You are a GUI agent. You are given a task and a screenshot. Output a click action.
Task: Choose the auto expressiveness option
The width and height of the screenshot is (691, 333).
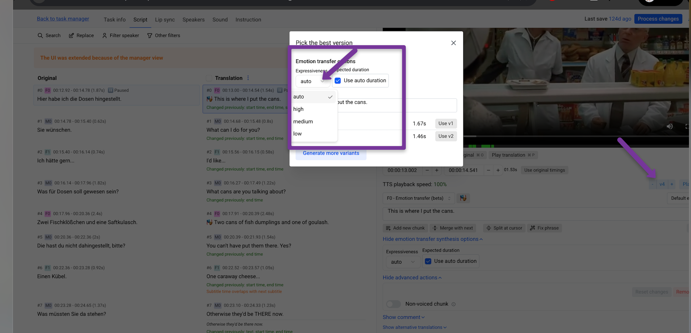coord(314,97)
